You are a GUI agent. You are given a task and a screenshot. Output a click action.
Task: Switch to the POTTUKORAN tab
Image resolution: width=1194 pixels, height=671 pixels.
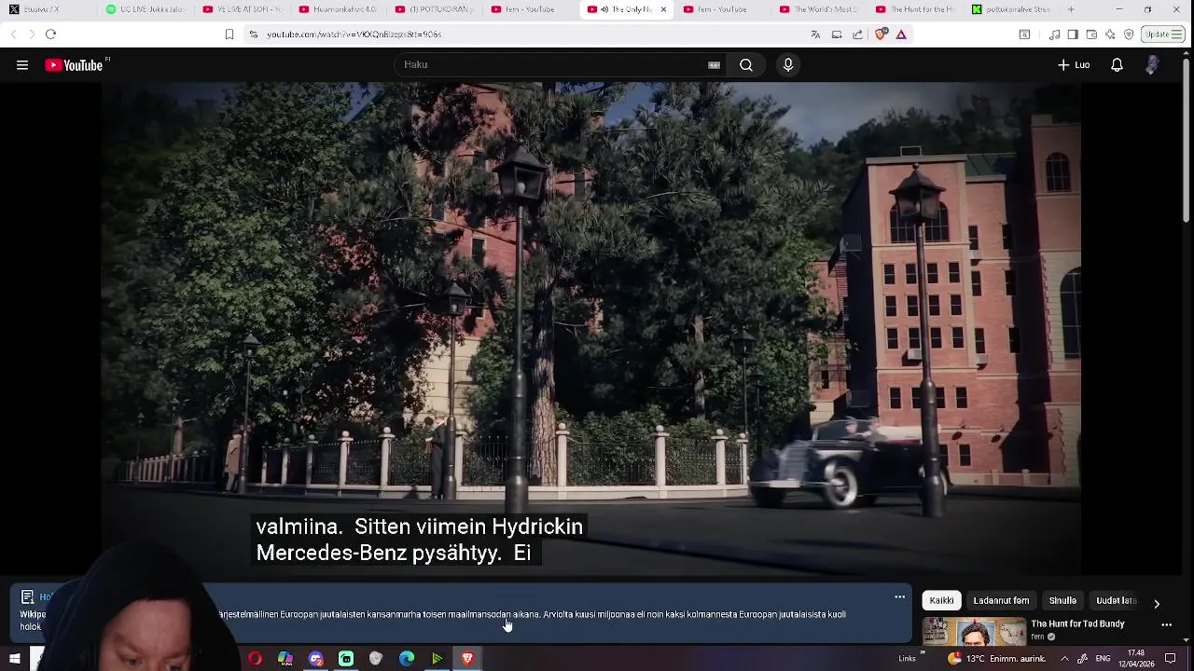(434, 9)
